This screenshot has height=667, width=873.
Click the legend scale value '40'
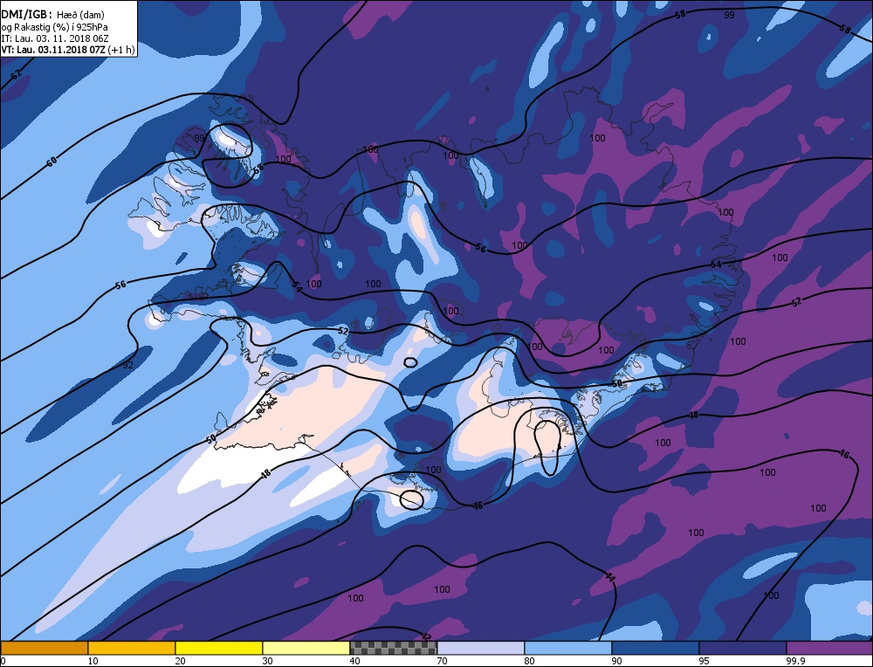(354, 661)
